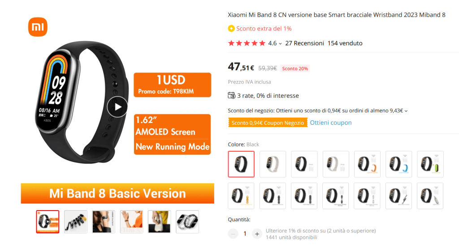Viewport: 459px width, 246px height.
Task: Select the black band color swatch
Action: [241, 164]
